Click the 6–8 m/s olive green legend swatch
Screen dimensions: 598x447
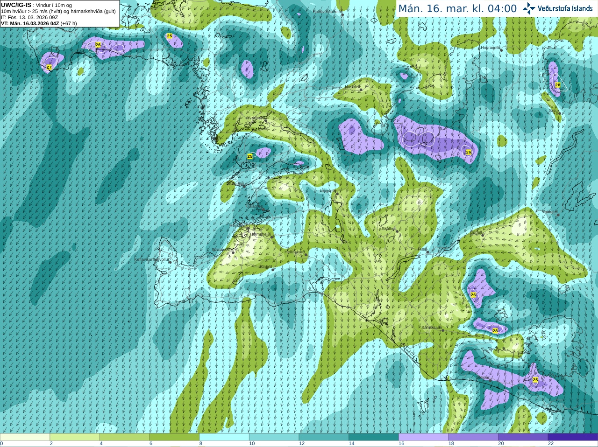click(x=174, y=437)
